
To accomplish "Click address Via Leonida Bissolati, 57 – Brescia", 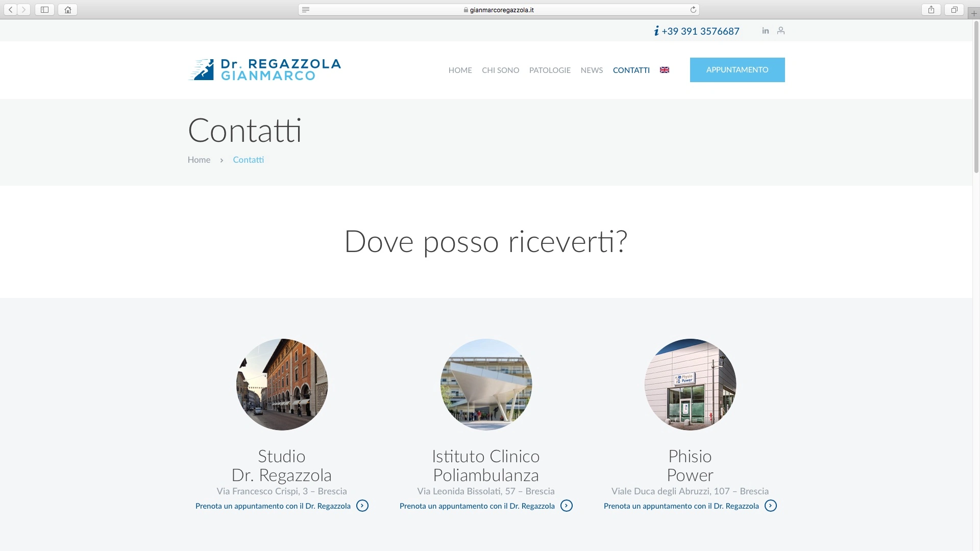I will tap(486, 491).
